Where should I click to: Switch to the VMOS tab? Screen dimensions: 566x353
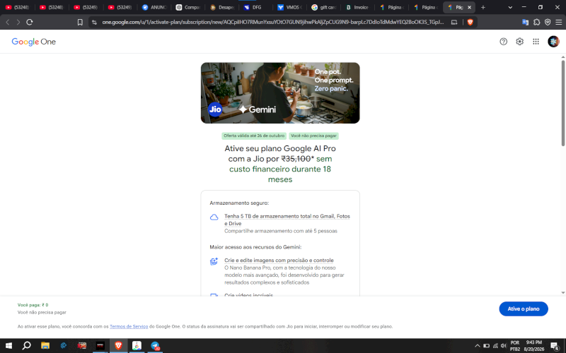point(290,7)
